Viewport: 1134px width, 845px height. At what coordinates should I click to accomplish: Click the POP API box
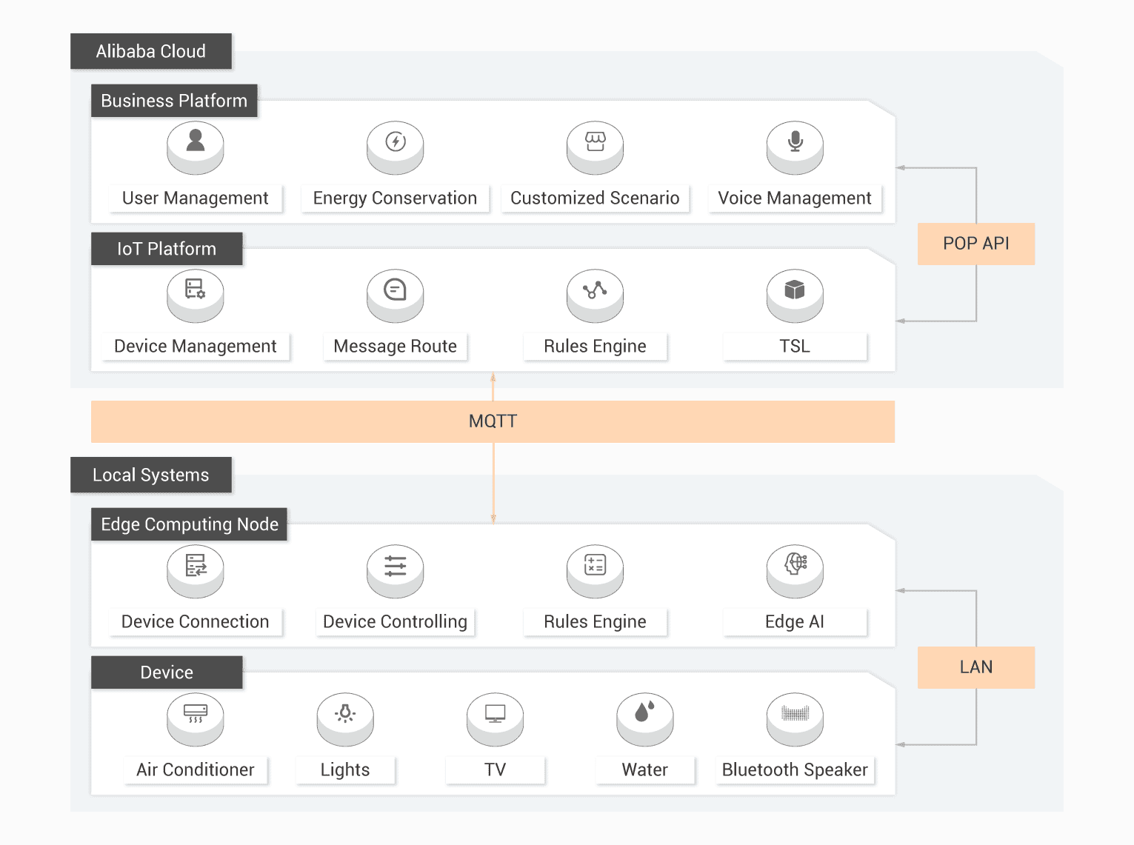(975, 244)
